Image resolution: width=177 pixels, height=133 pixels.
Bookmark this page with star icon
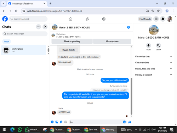tap(158, 11)
